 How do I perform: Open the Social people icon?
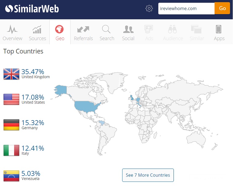coord(128,30)
